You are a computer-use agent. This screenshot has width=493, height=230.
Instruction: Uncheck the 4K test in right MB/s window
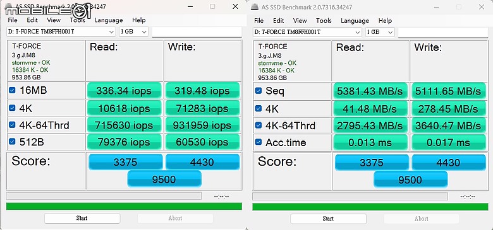(x=259, y=108)
